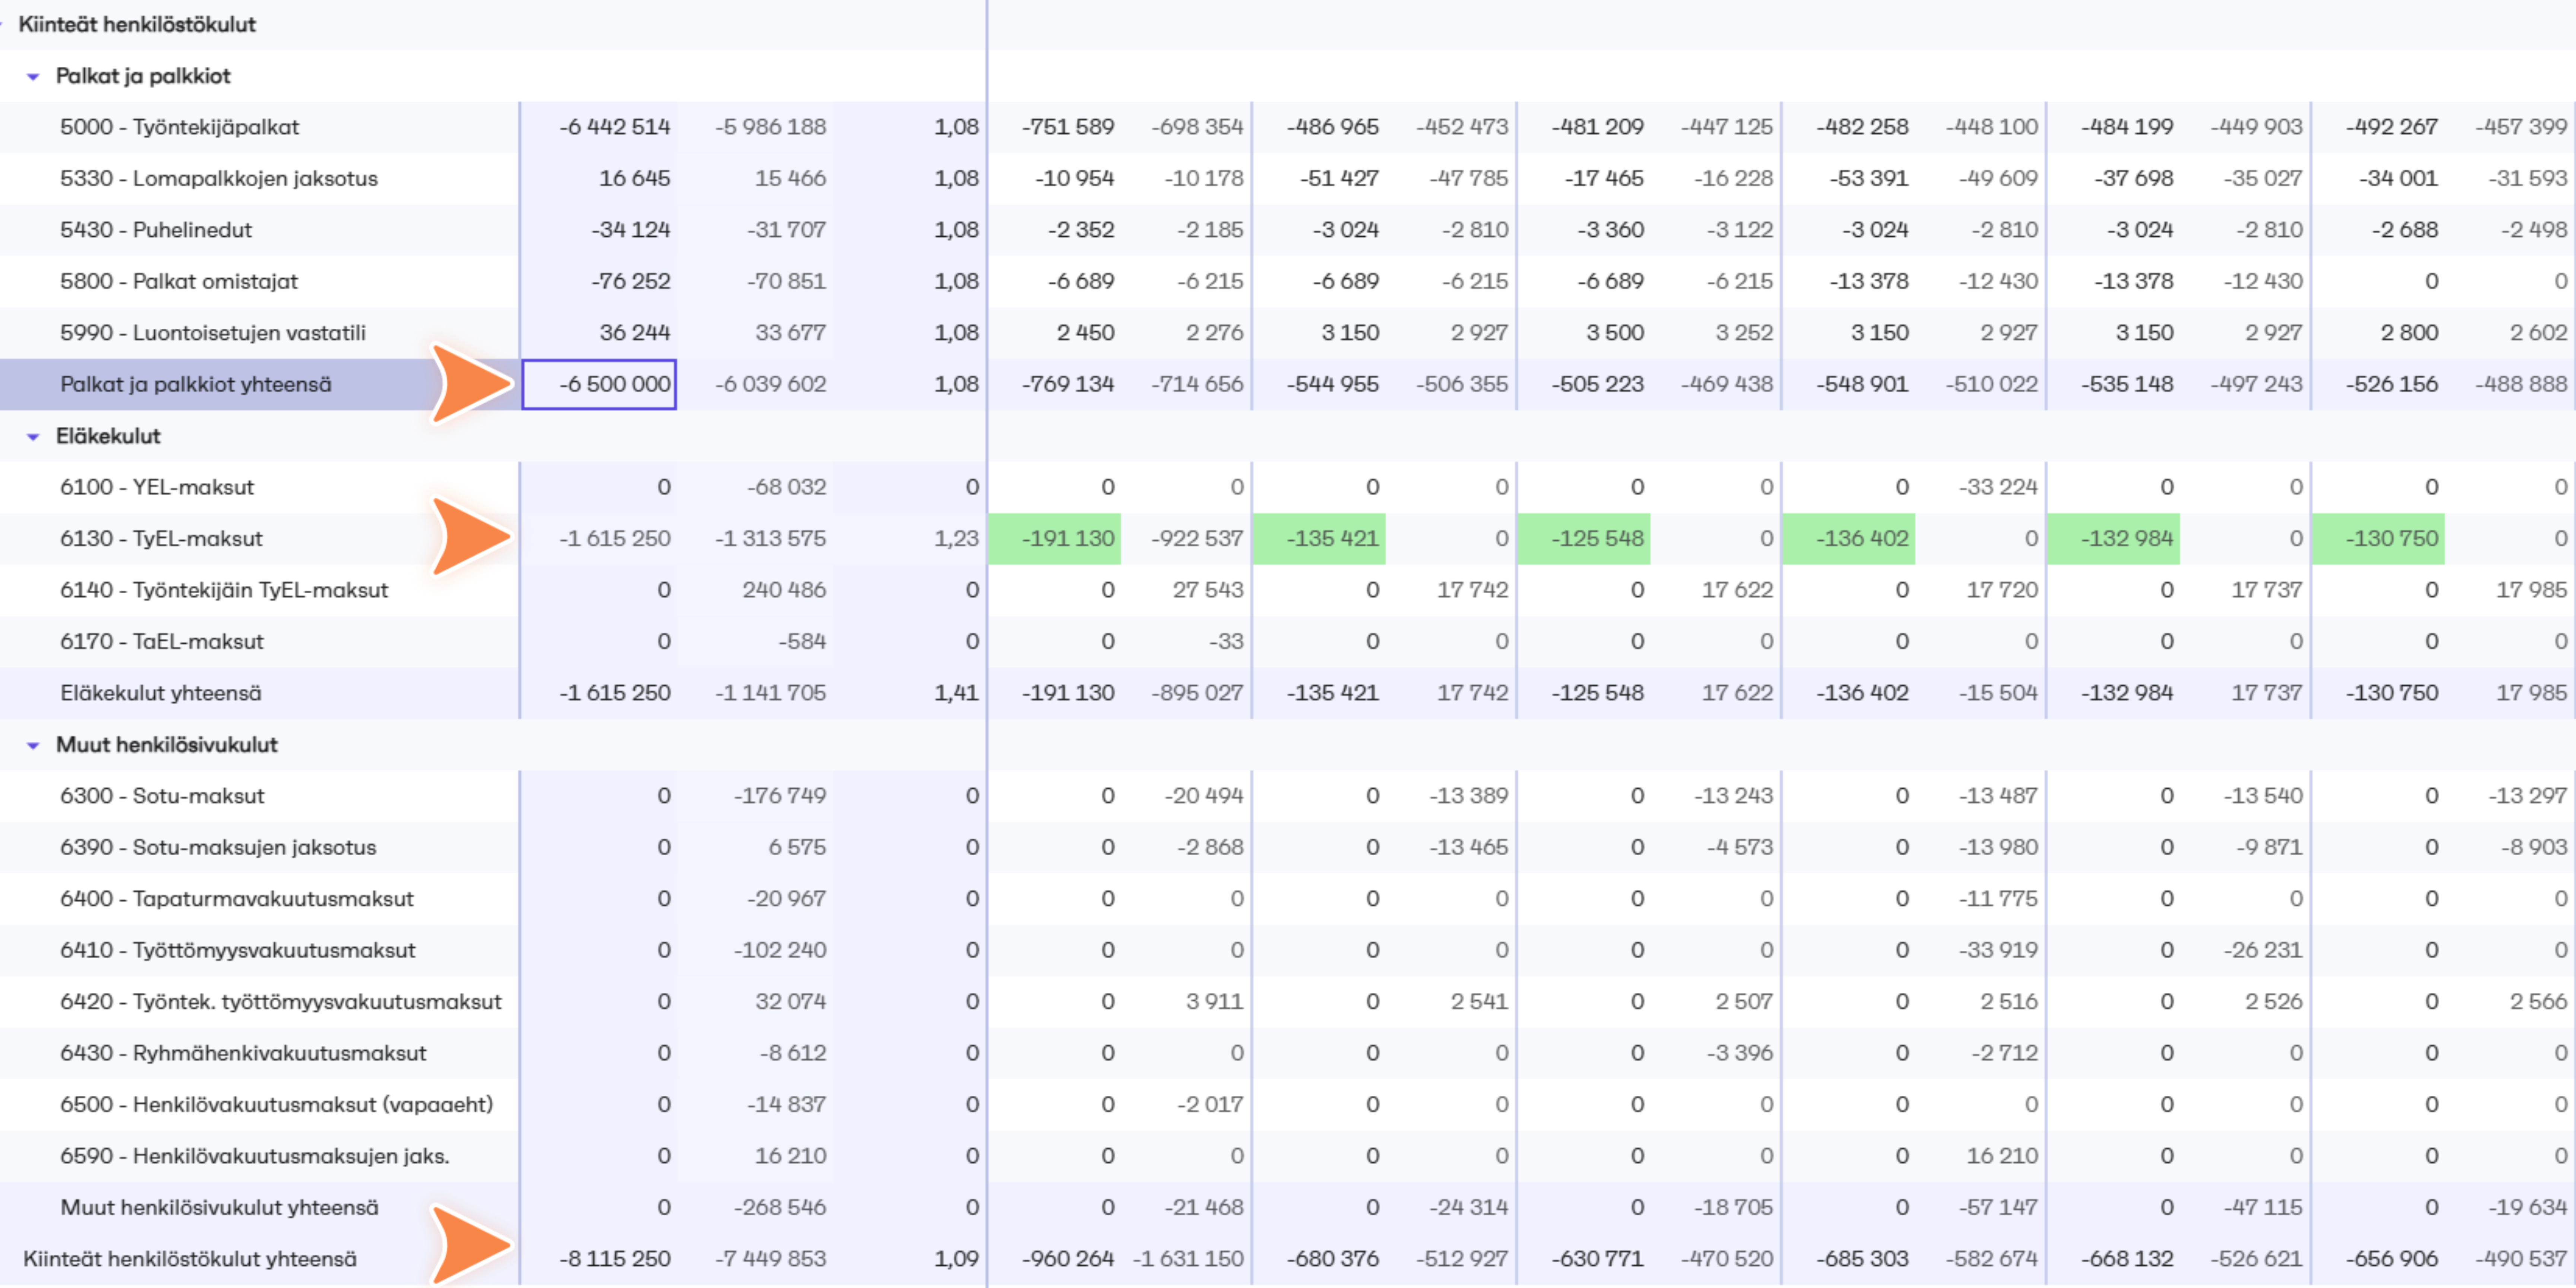Select row 6400 - Tapaturmavakuutusmaksut
Screen dimensions: 2576x1288
(x=1288, y=899)
